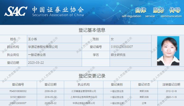Click the 登记基本信息 section heading
The image size is (184, 106).
92,30
